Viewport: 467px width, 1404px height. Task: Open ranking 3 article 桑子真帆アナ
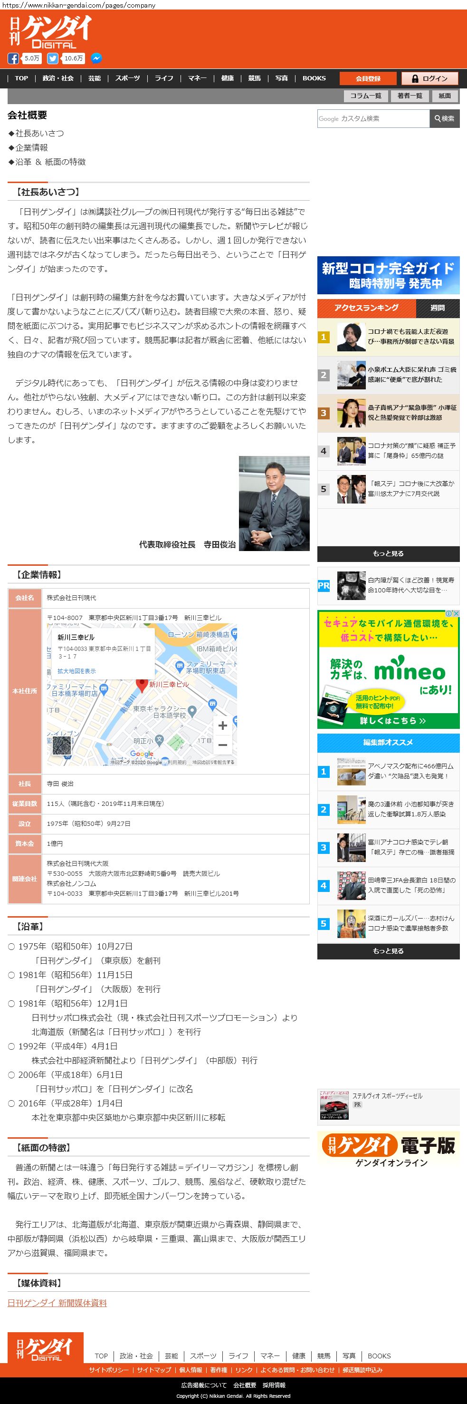tap(389, 413)
